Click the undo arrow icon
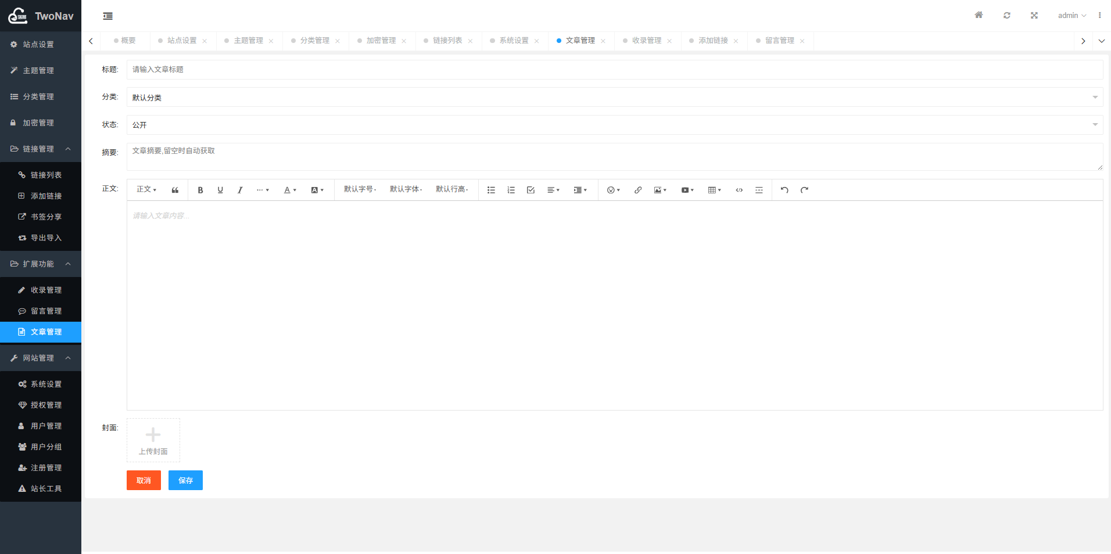1111x554 pixels. click(784, 190)
